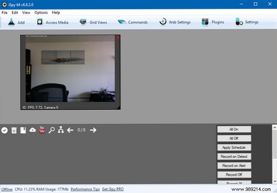
Task: Click the 0 / 0 page counter
Action: [81, 130]
